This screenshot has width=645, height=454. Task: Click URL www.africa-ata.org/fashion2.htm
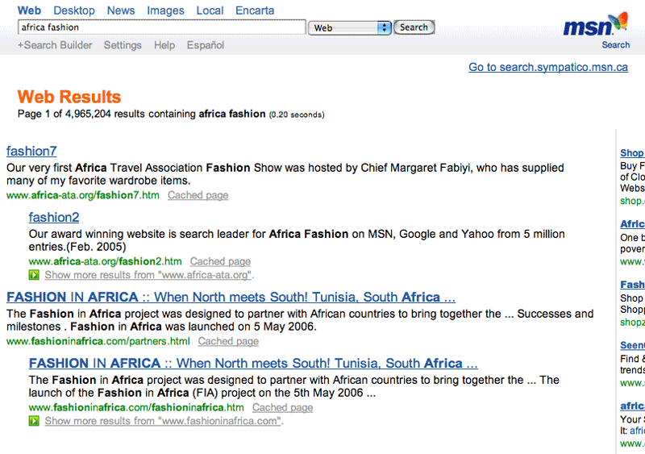105,261
